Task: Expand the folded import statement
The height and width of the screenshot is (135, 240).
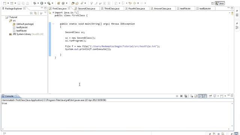Action: 53,12
